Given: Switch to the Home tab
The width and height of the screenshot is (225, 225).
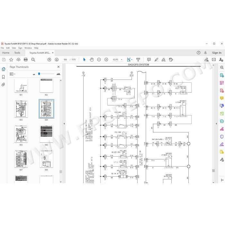Looking at the screenshot, I should 6,53.
